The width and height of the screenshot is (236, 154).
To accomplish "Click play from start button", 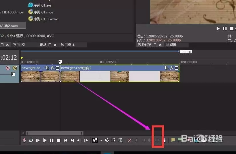I will 38,140.
